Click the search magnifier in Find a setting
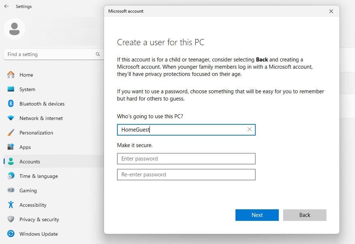Screen dimensions: 355x244 coord(98,54)
